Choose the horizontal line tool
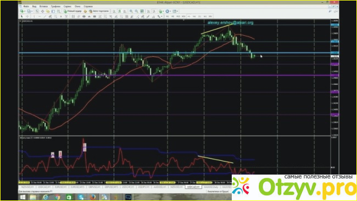This screenshot has height=201, width=357. (x=40, y=17)
